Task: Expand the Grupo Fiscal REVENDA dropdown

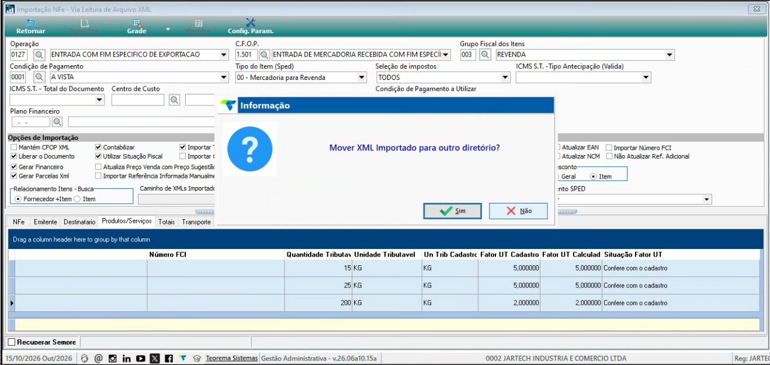Action: pyautogui.click(x=670, y=55)
